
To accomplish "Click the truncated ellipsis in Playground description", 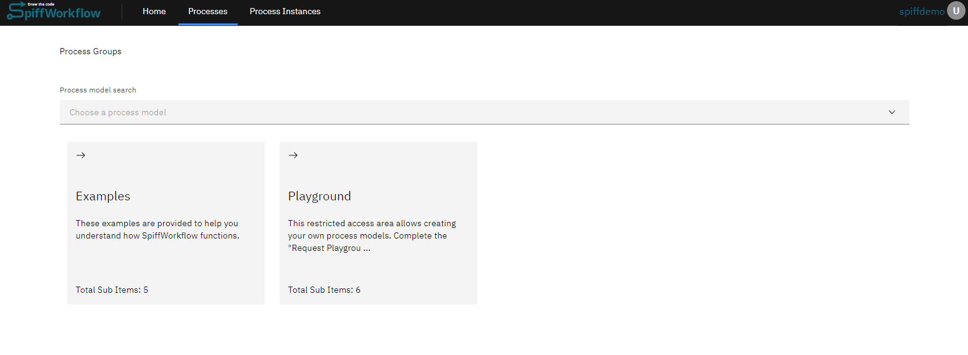I will pyautogui.click(x=367, y=248).
